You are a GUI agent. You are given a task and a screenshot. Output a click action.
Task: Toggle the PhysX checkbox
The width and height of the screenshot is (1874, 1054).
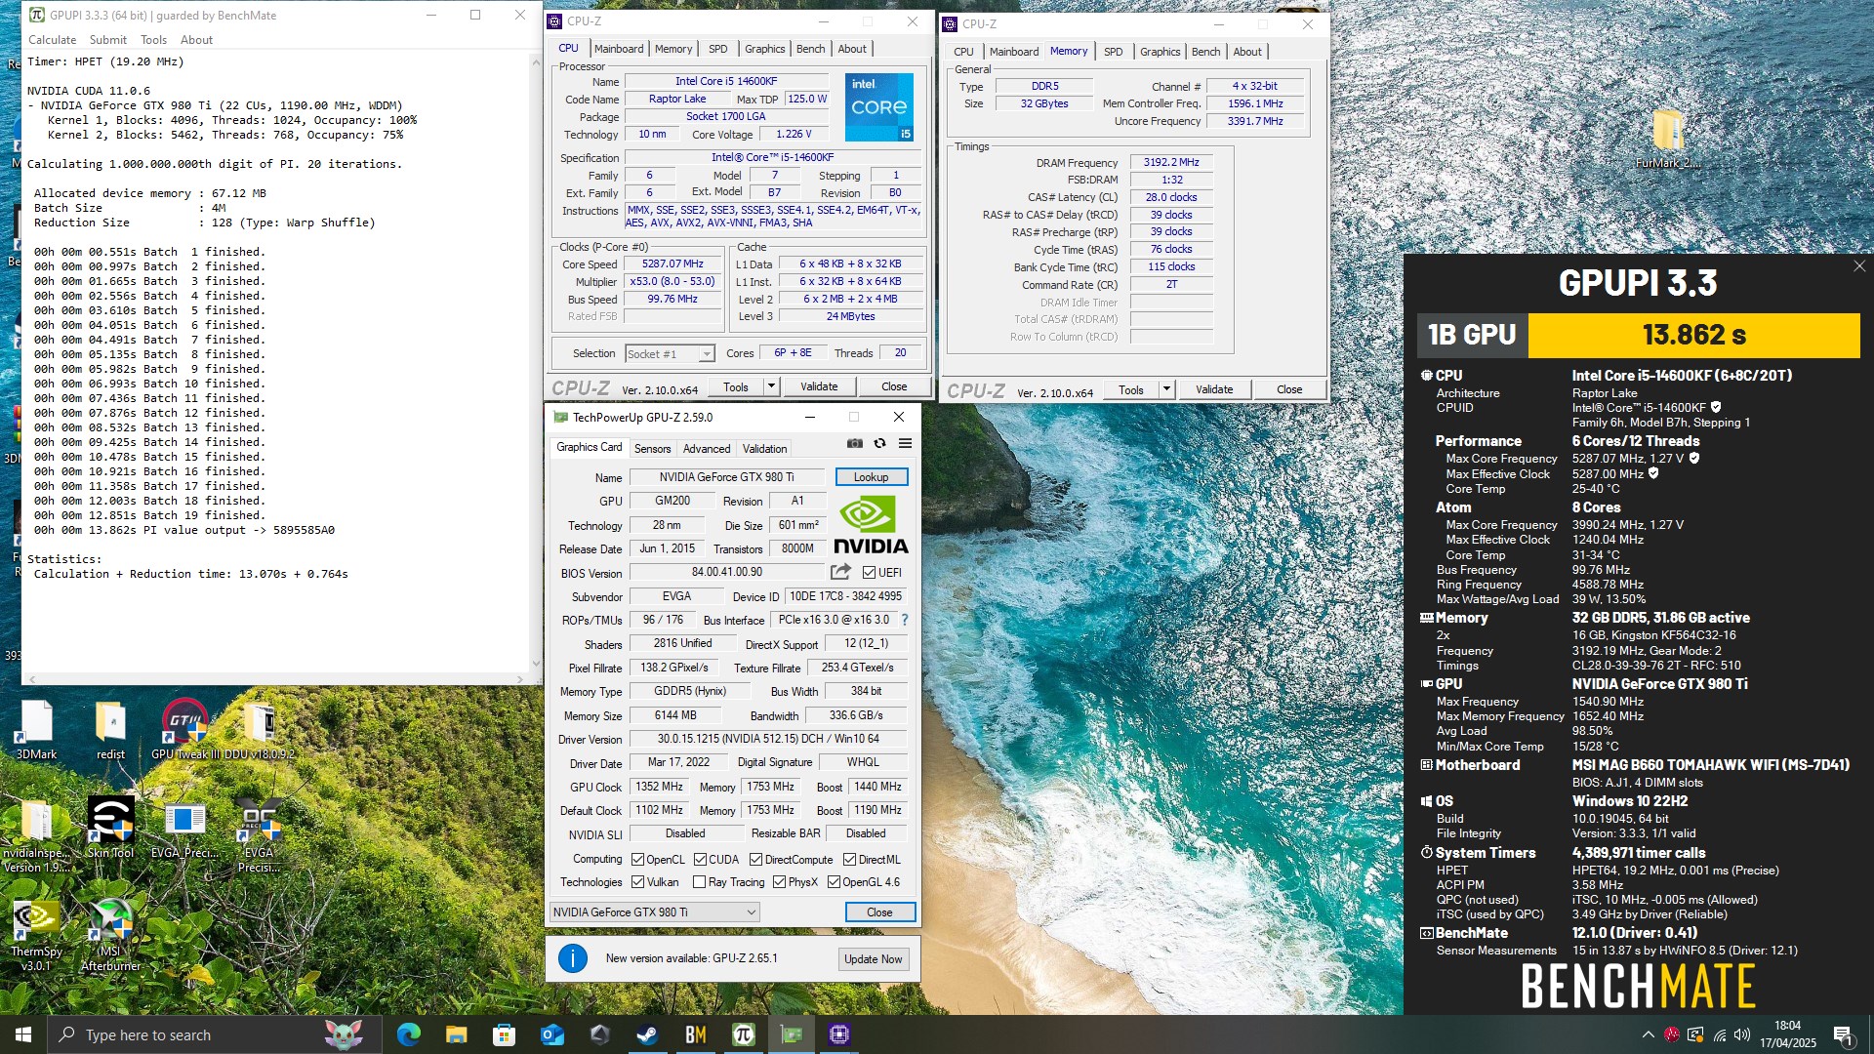coord(779,882)
